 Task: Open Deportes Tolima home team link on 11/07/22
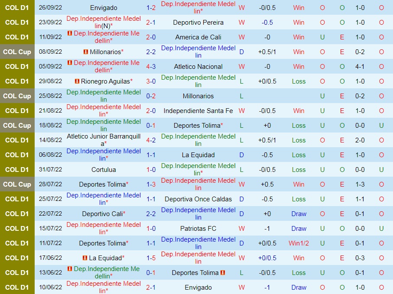(102, 243)
